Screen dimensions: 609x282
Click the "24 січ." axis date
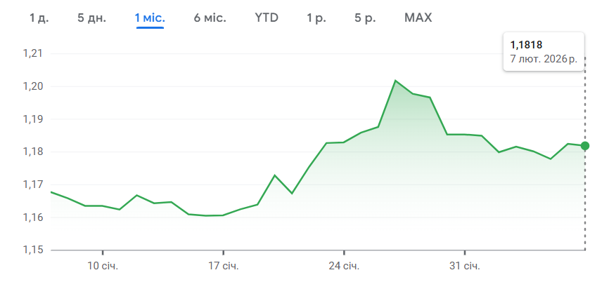(344, 266)
